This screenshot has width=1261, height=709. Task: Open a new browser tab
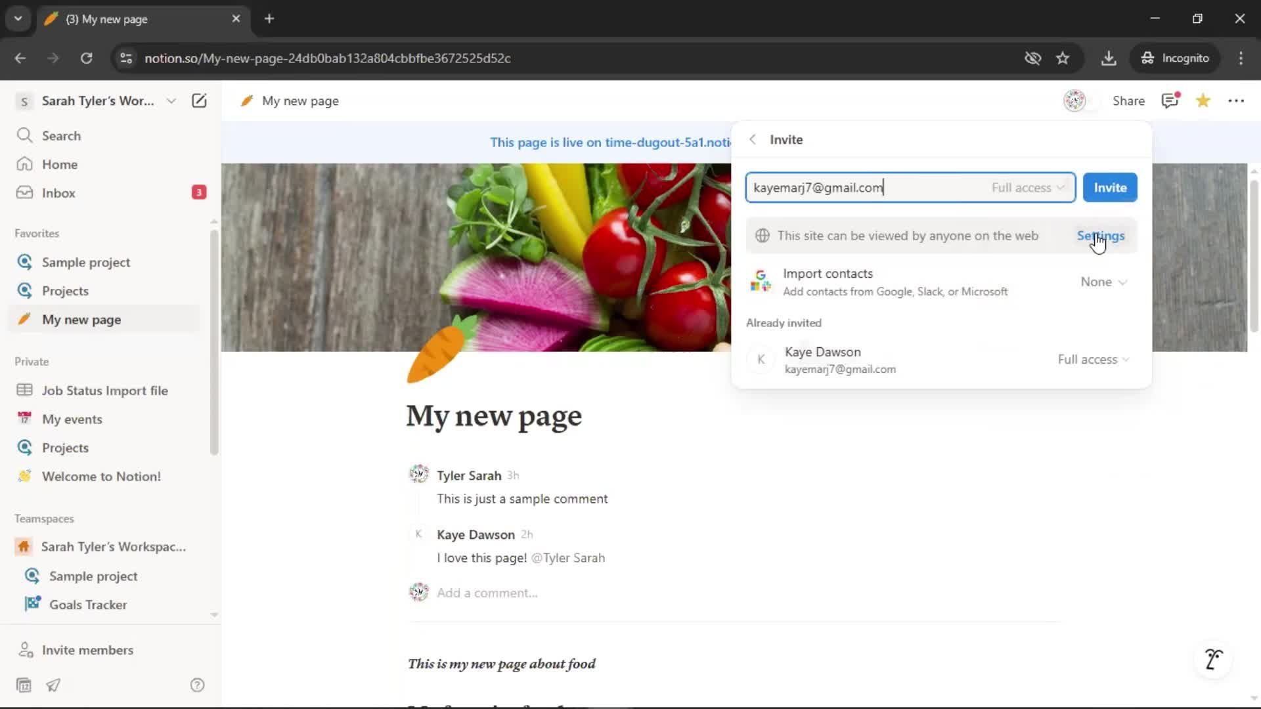coord(269,19)
